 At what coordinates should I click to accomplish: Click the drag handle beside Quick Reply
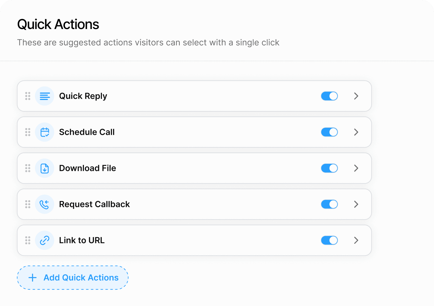[28, 96]
